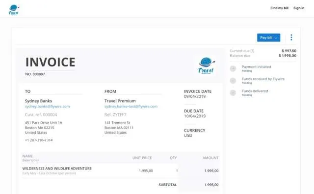314x194 pixels.
Task: Click the Wilderness and Wildlife Adventure line item
Action: tap(57, 169)
